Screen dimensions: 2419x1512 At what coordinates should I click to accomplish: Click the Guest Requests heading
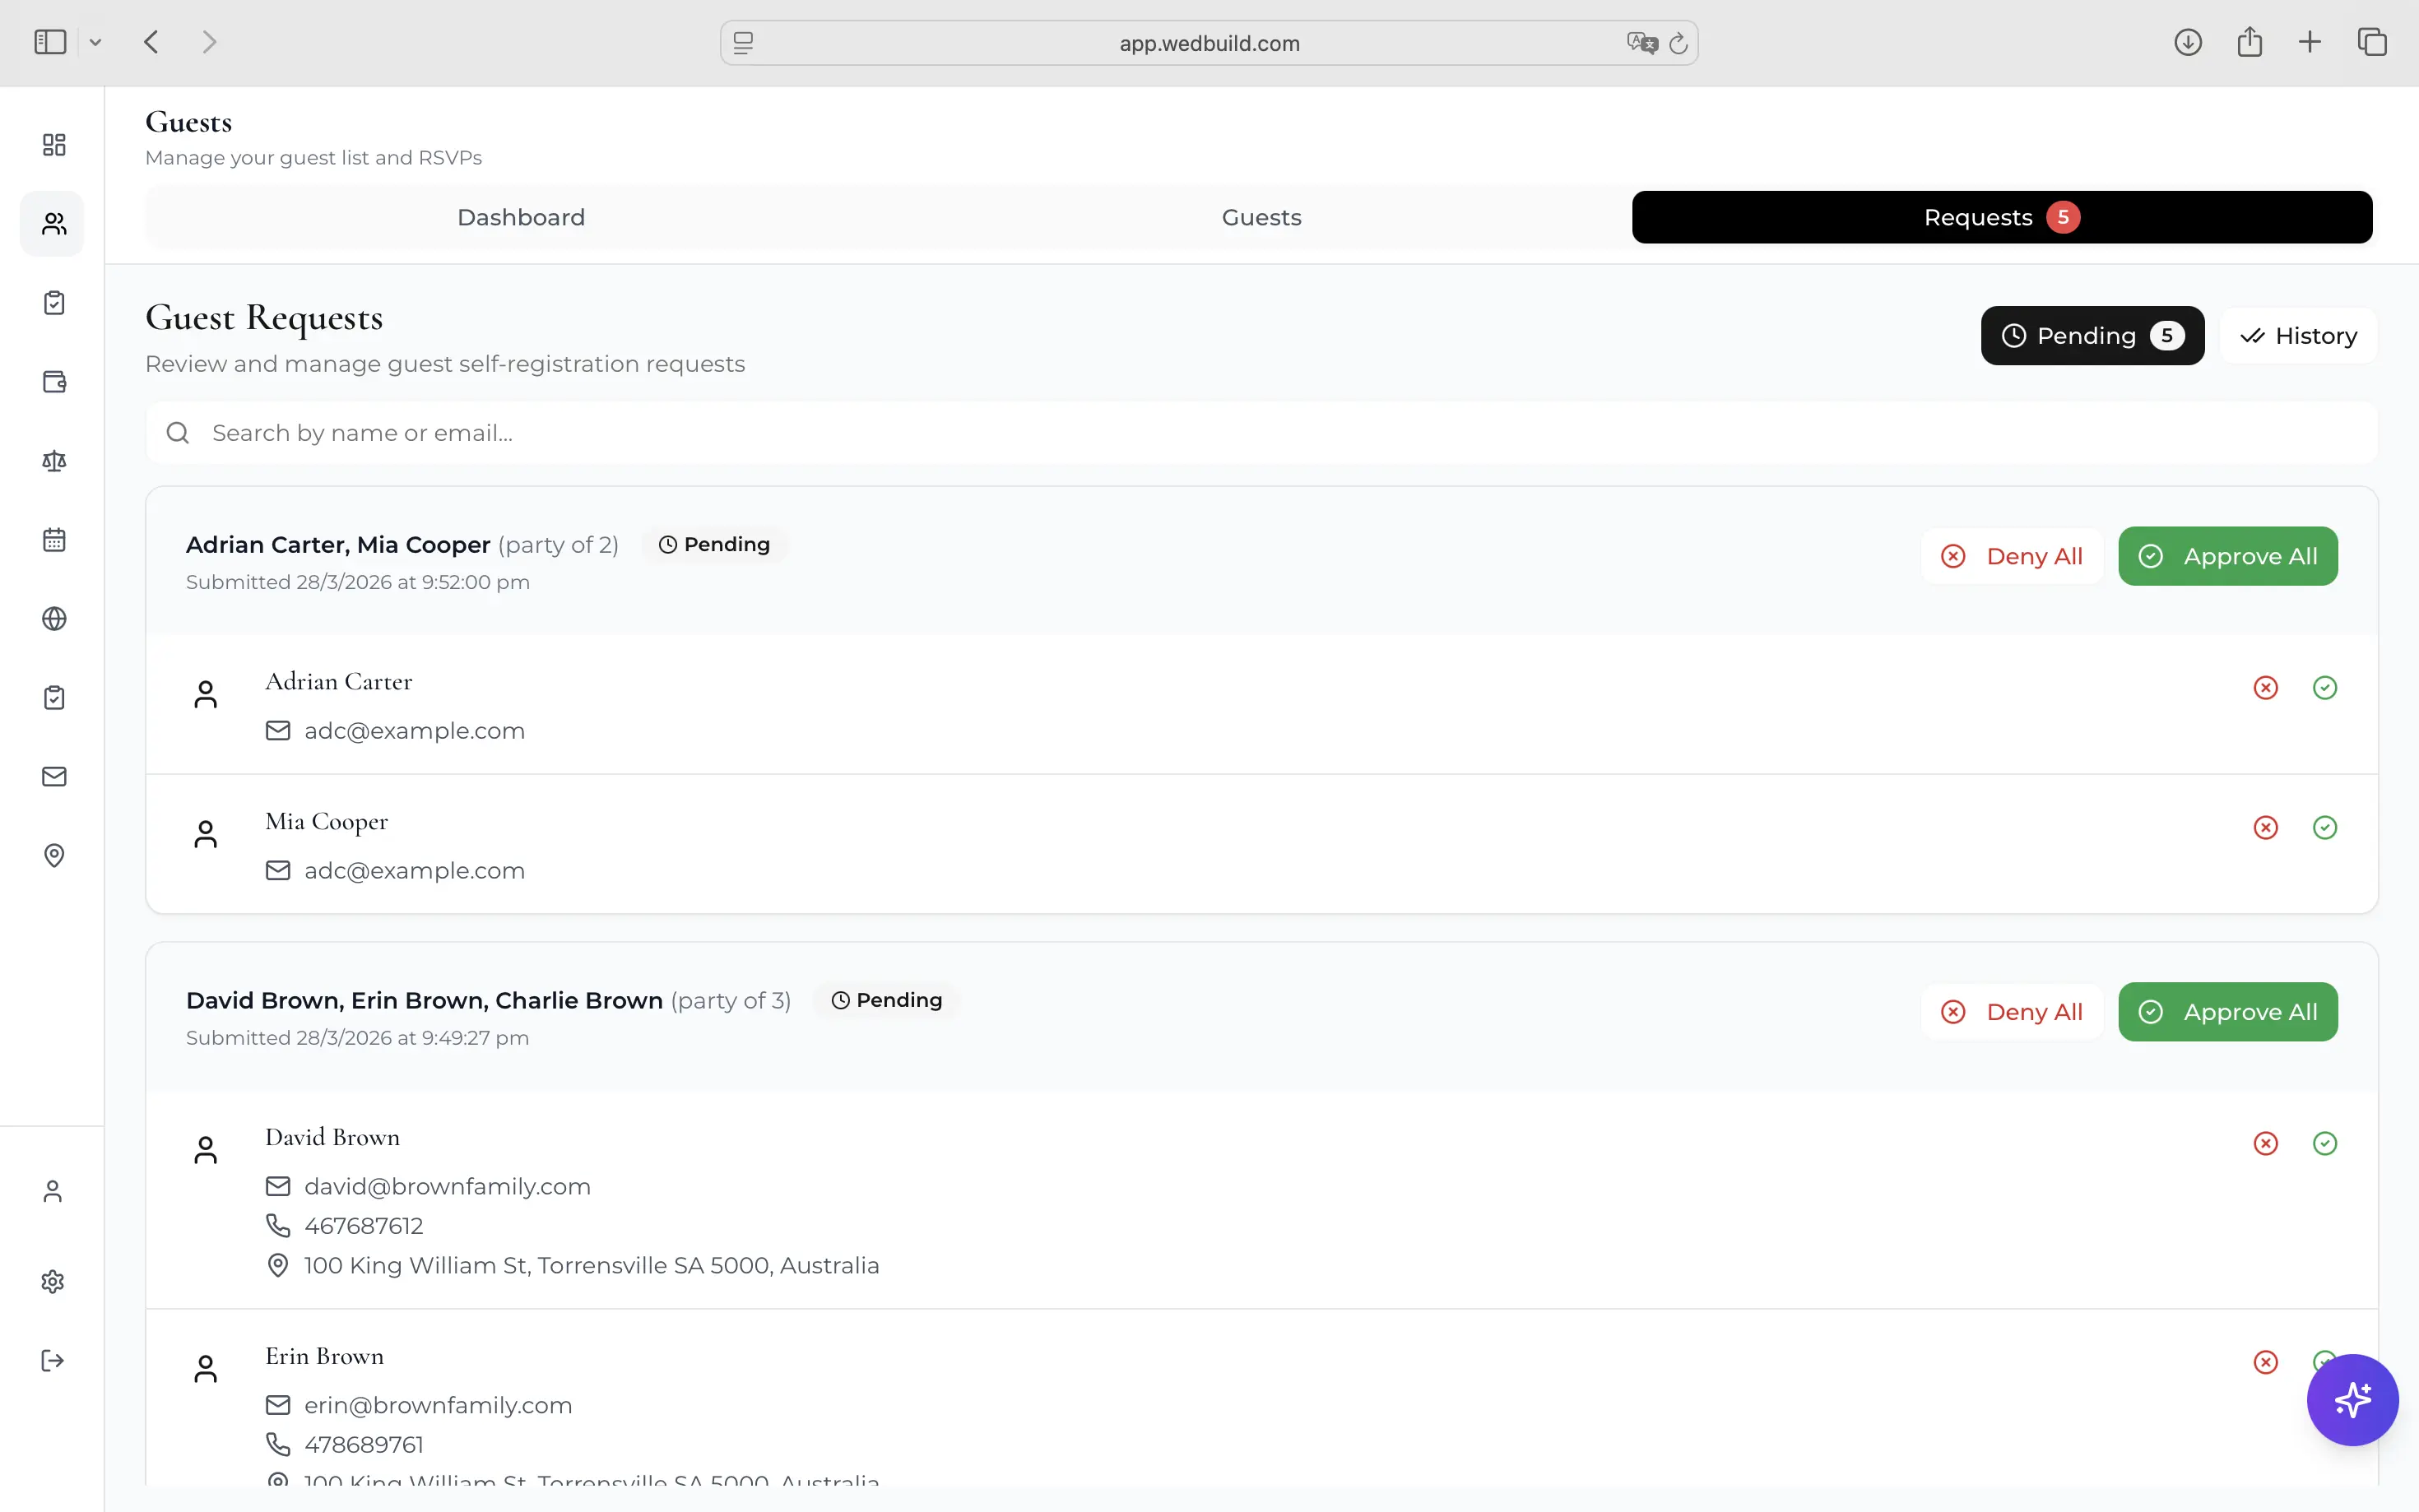[264, 318]
